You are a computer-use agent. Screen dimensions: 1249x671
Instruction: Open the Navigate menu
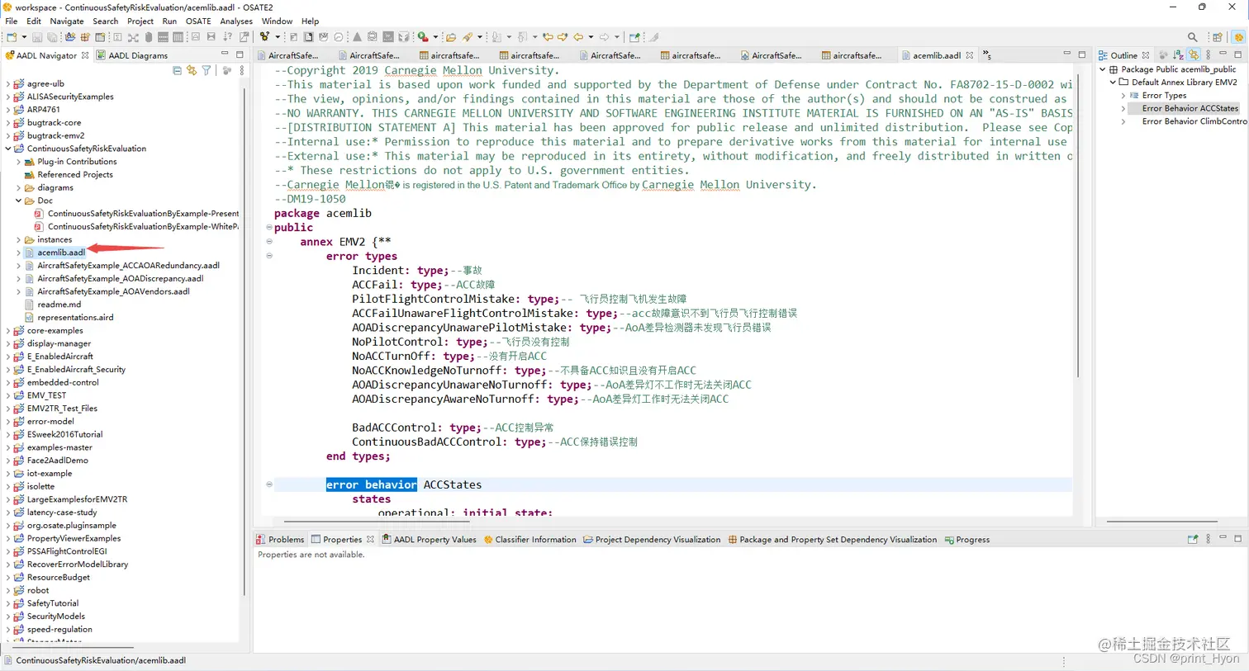[x=67, y=21]
